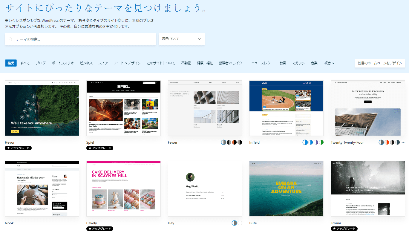Pick the orange-red swatch for Twenty Twenty-Four
The image size is (409, 233).
tap(387, 142)
